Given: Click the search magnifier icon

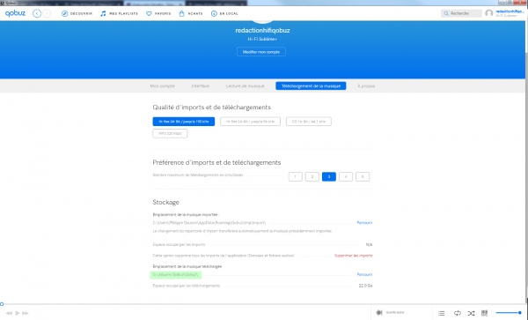Looking at the screenshot, I should pyautogui.click(x=446, y=13).
